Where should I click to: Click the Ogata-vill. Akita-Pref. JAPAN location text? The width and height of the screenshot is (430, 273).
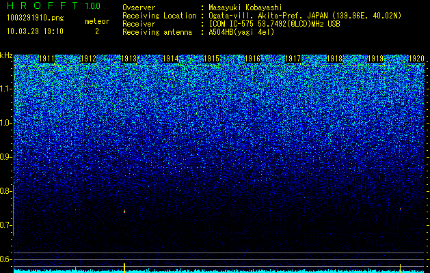(x=305, y=16)
